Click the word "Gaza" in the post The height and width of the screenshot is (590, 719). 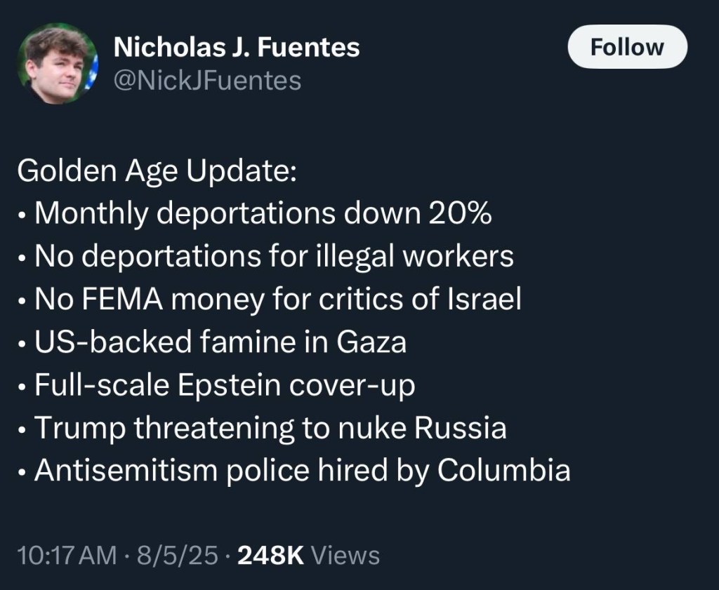click(371, 342)
